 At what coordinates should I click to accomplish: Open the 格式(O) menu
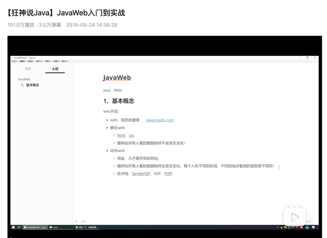click(x=39, y=61)
